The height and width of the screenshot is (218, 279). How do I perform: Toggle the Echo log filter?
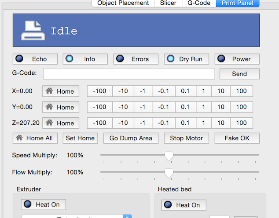pos(35,59)
